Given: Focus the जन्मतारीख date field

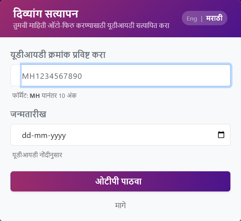Looking at the screenshot, I should point(117,135).
